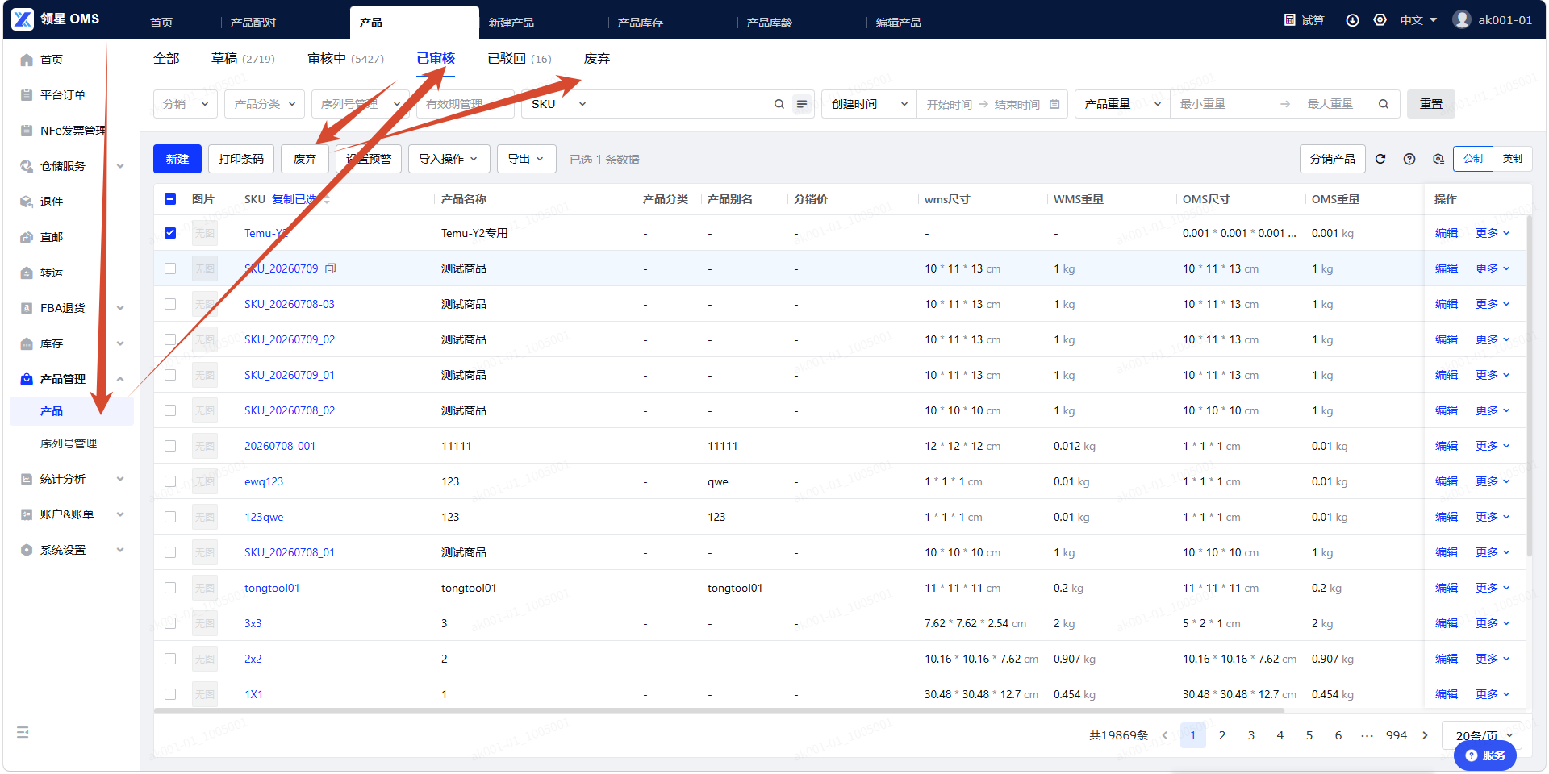
Task: Open the 产品分类 filter dropdown
Action: 265,104
